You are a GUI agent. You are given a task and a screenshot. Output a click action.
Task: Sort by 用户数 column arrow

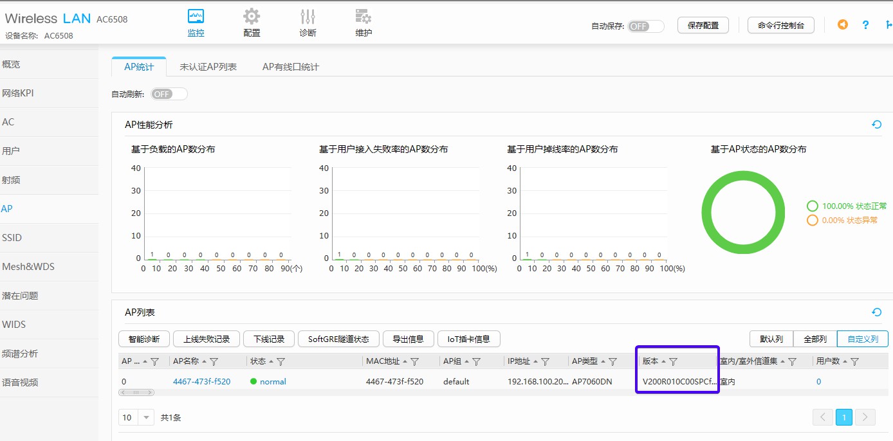point(845,362)
